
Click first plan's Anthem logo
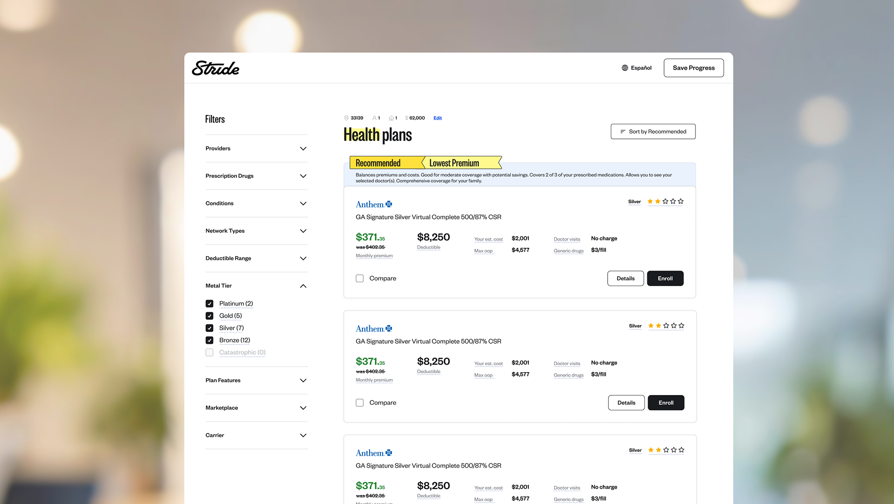pyautogui.click(x=374, y=204)
